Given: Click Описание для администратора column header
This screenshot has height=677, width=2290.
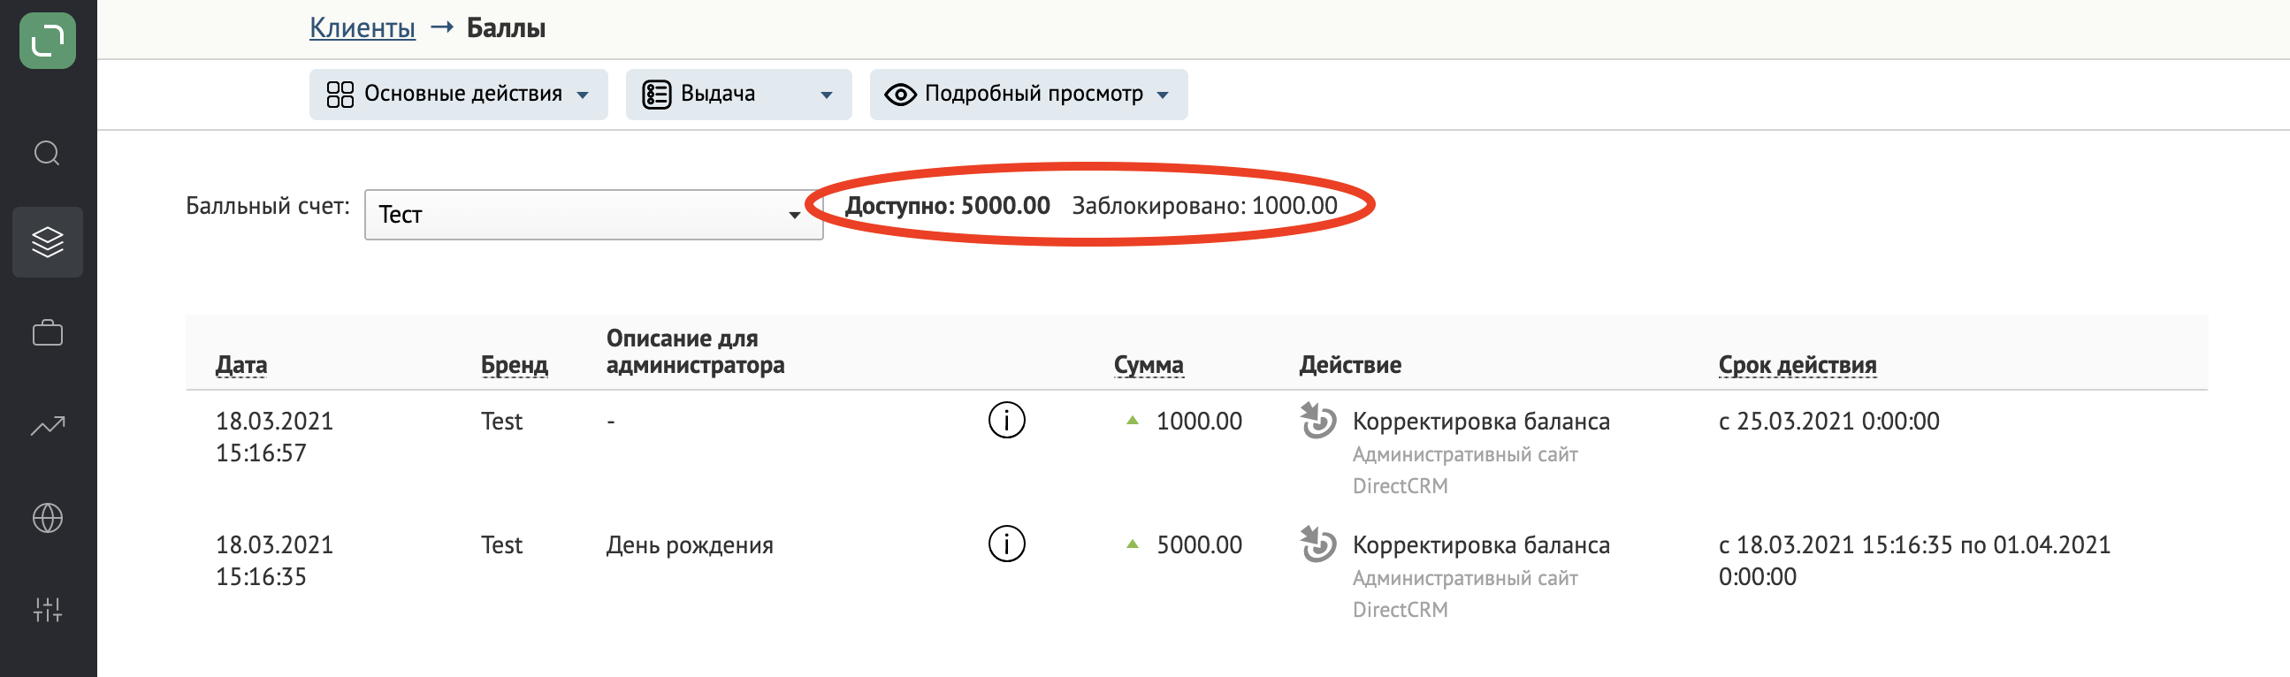Looking at the screenshot, I should (694, 351).
